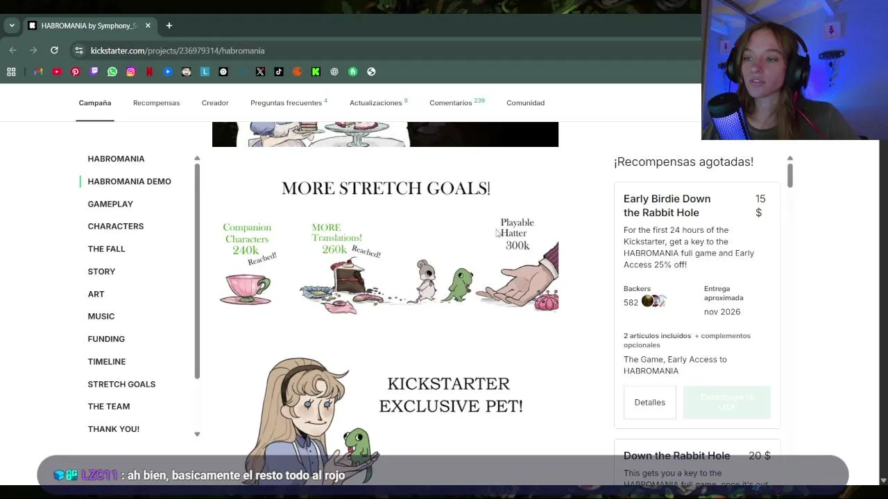888x499 pixels.
Task: Open the apps grid in bookmarks bar
Action: pyautogui.click(x=11, y=71)
